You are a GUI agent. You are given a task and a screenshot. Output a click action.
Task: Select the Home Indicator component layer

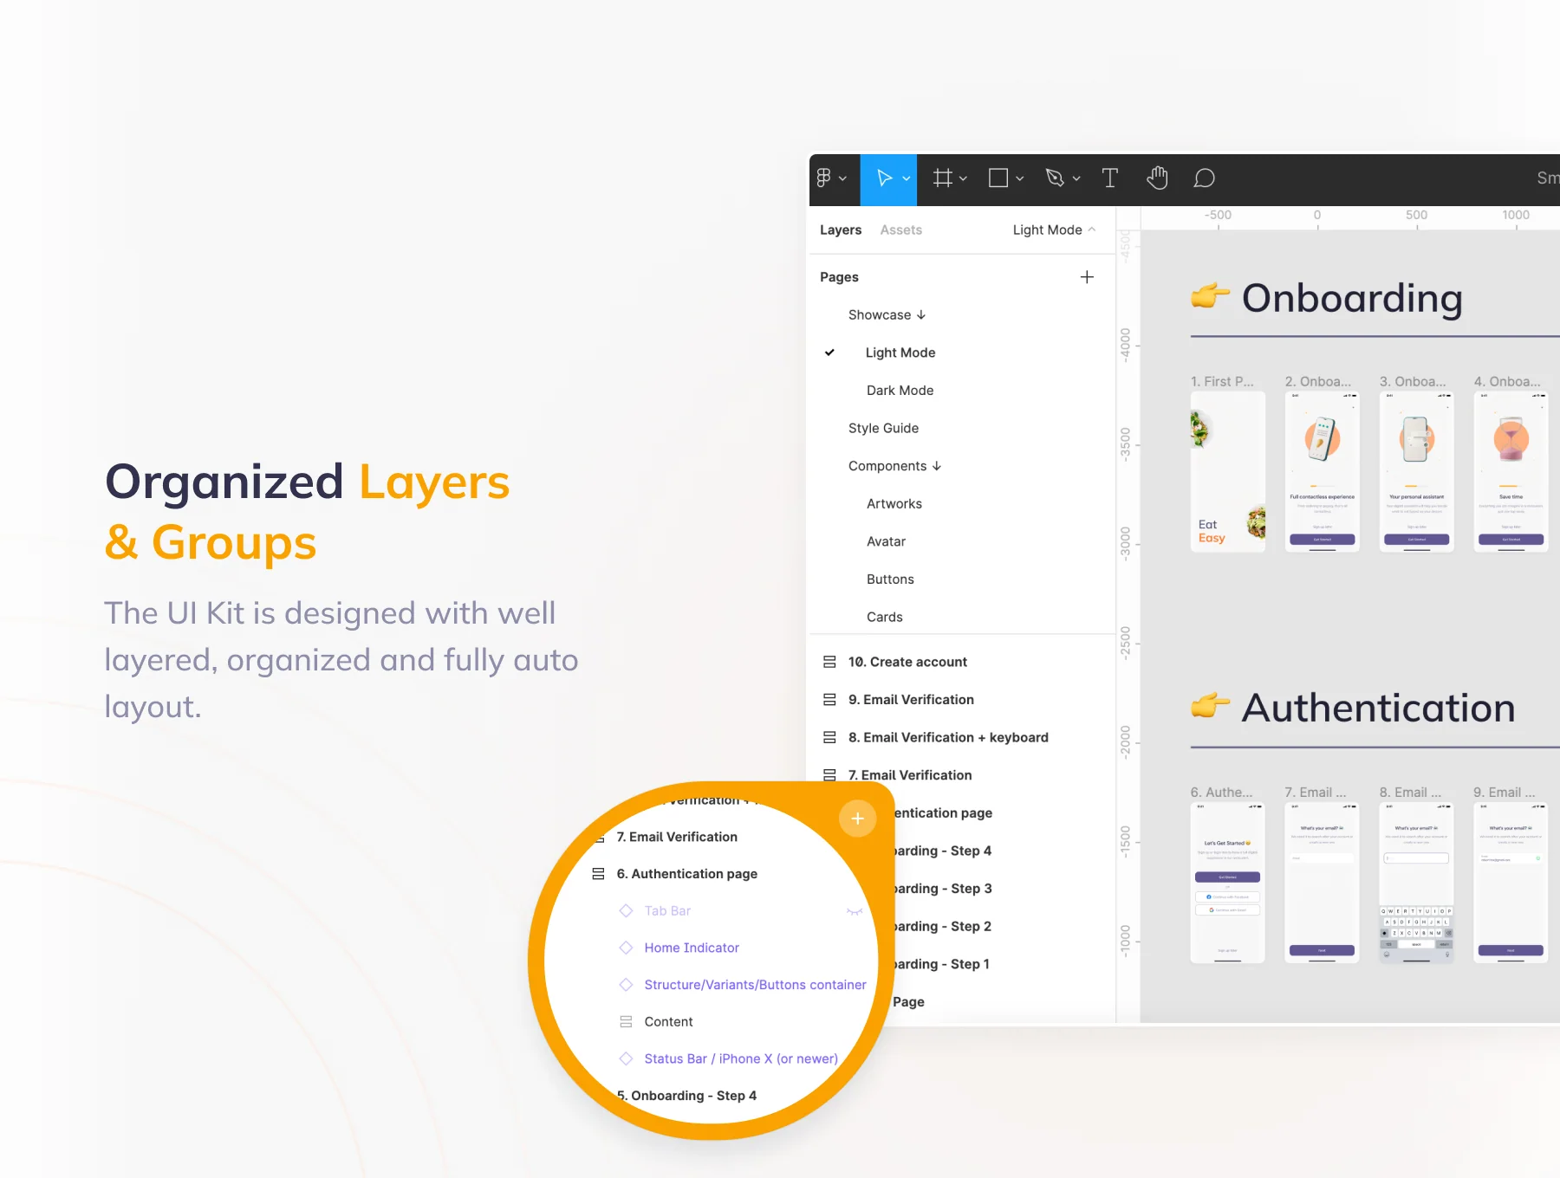click(x=692, y=948)
